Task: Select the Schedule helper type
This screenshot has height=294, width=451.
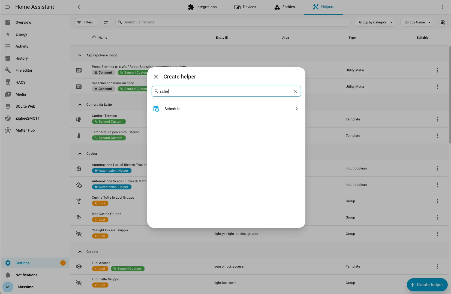Action: click(226, 109)
